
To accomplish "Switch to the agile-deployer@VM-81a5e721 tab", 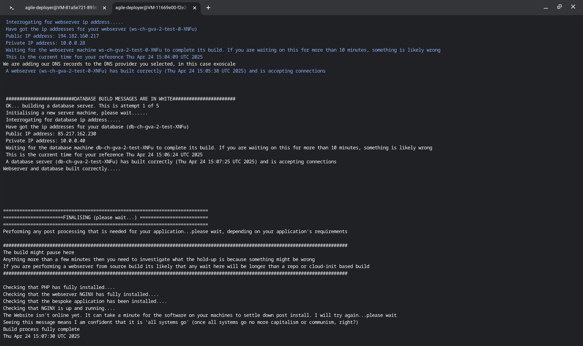I will click(x=61, y=8).
